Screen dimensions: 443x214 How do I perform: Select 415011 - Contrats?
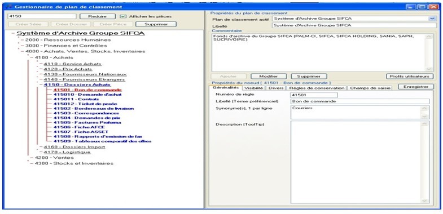tap(76, 99)
